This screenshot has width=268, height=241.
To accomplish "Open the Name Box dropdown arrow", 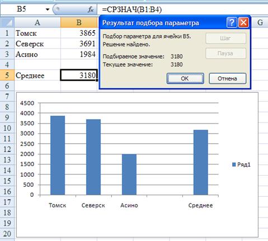I will click(48, 10).
